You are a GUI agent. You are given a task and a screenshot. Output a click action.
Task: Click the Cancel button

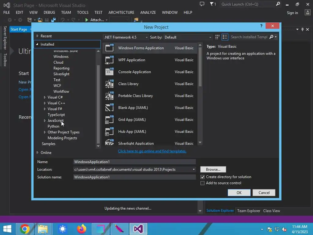pos(264,193)
